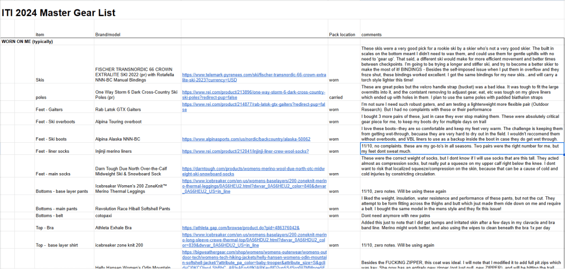Click the 'comments' column header cell
The image size is (565, 269).
[x=371, y=35]
